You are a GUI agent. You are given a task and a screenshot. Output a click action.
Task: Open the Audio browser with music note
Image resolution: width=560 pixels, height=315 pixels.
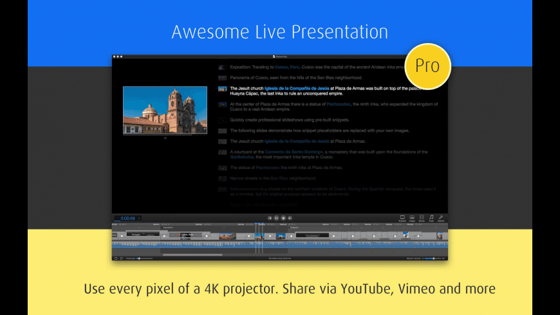431,218
